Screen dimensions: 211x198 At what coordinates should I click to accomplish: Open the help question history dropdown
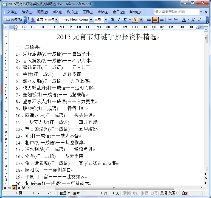(201, 12)
